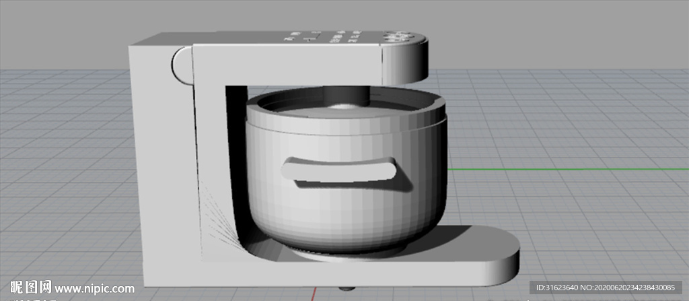
Task: Select the round hinge on mixer arm
Action: point(182,65)
